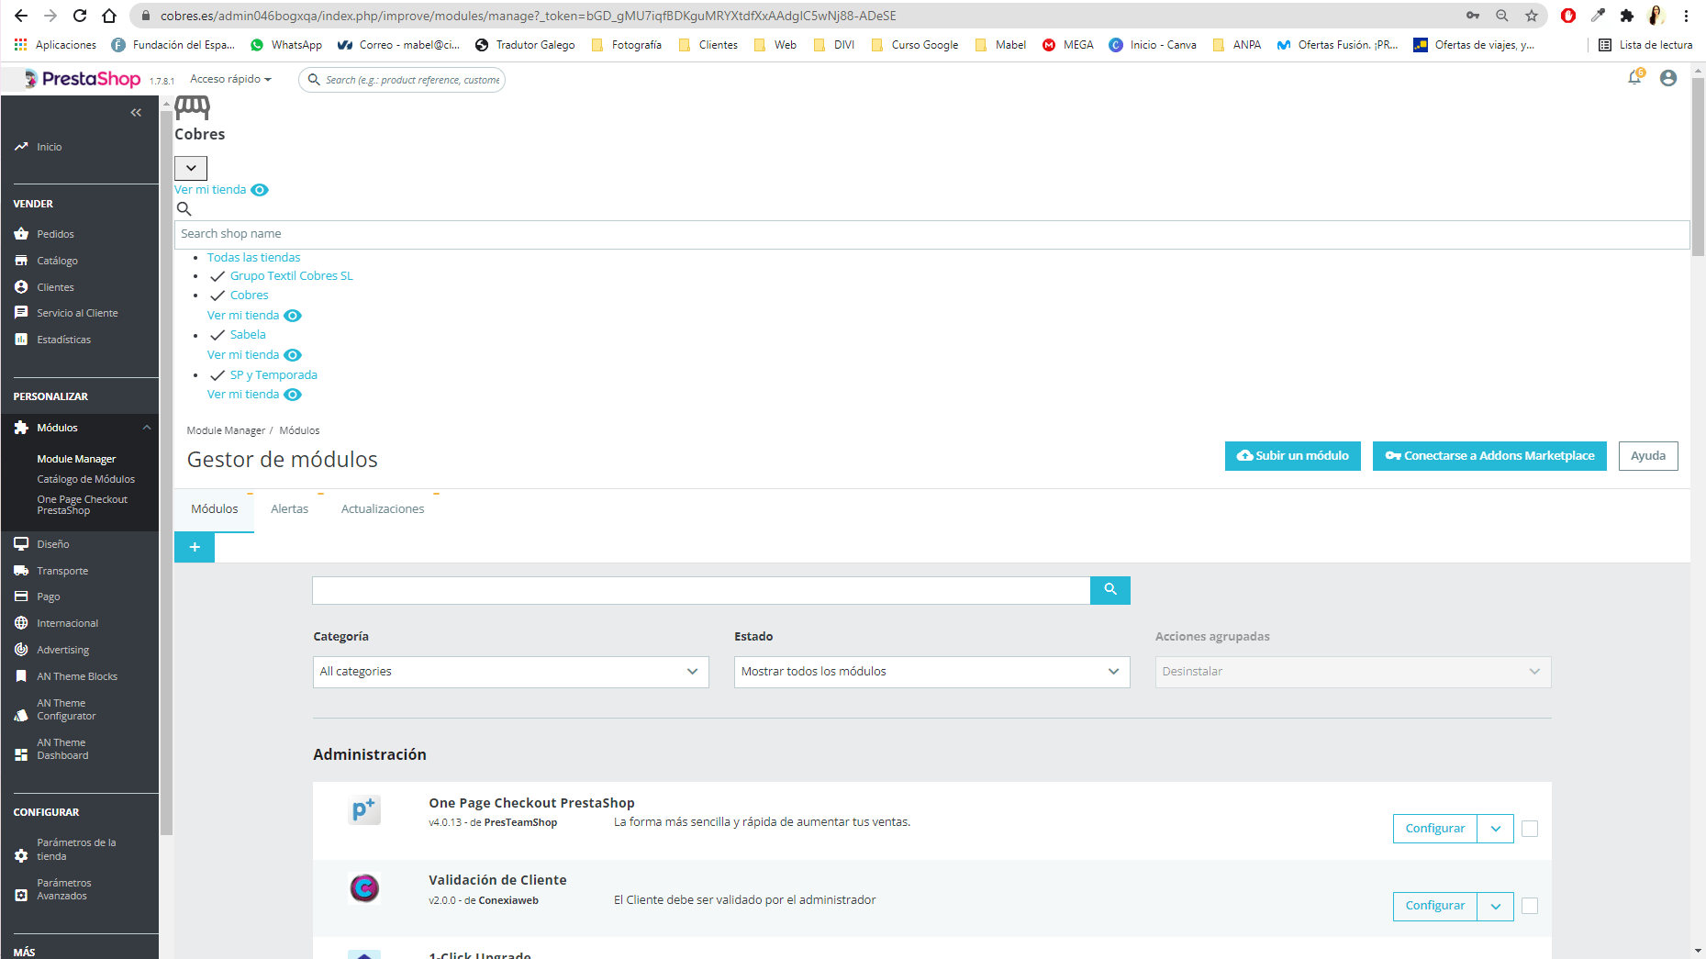Open Inicio dashboard icon in sidebar
1706x959 pixels.
click(21, 147)
